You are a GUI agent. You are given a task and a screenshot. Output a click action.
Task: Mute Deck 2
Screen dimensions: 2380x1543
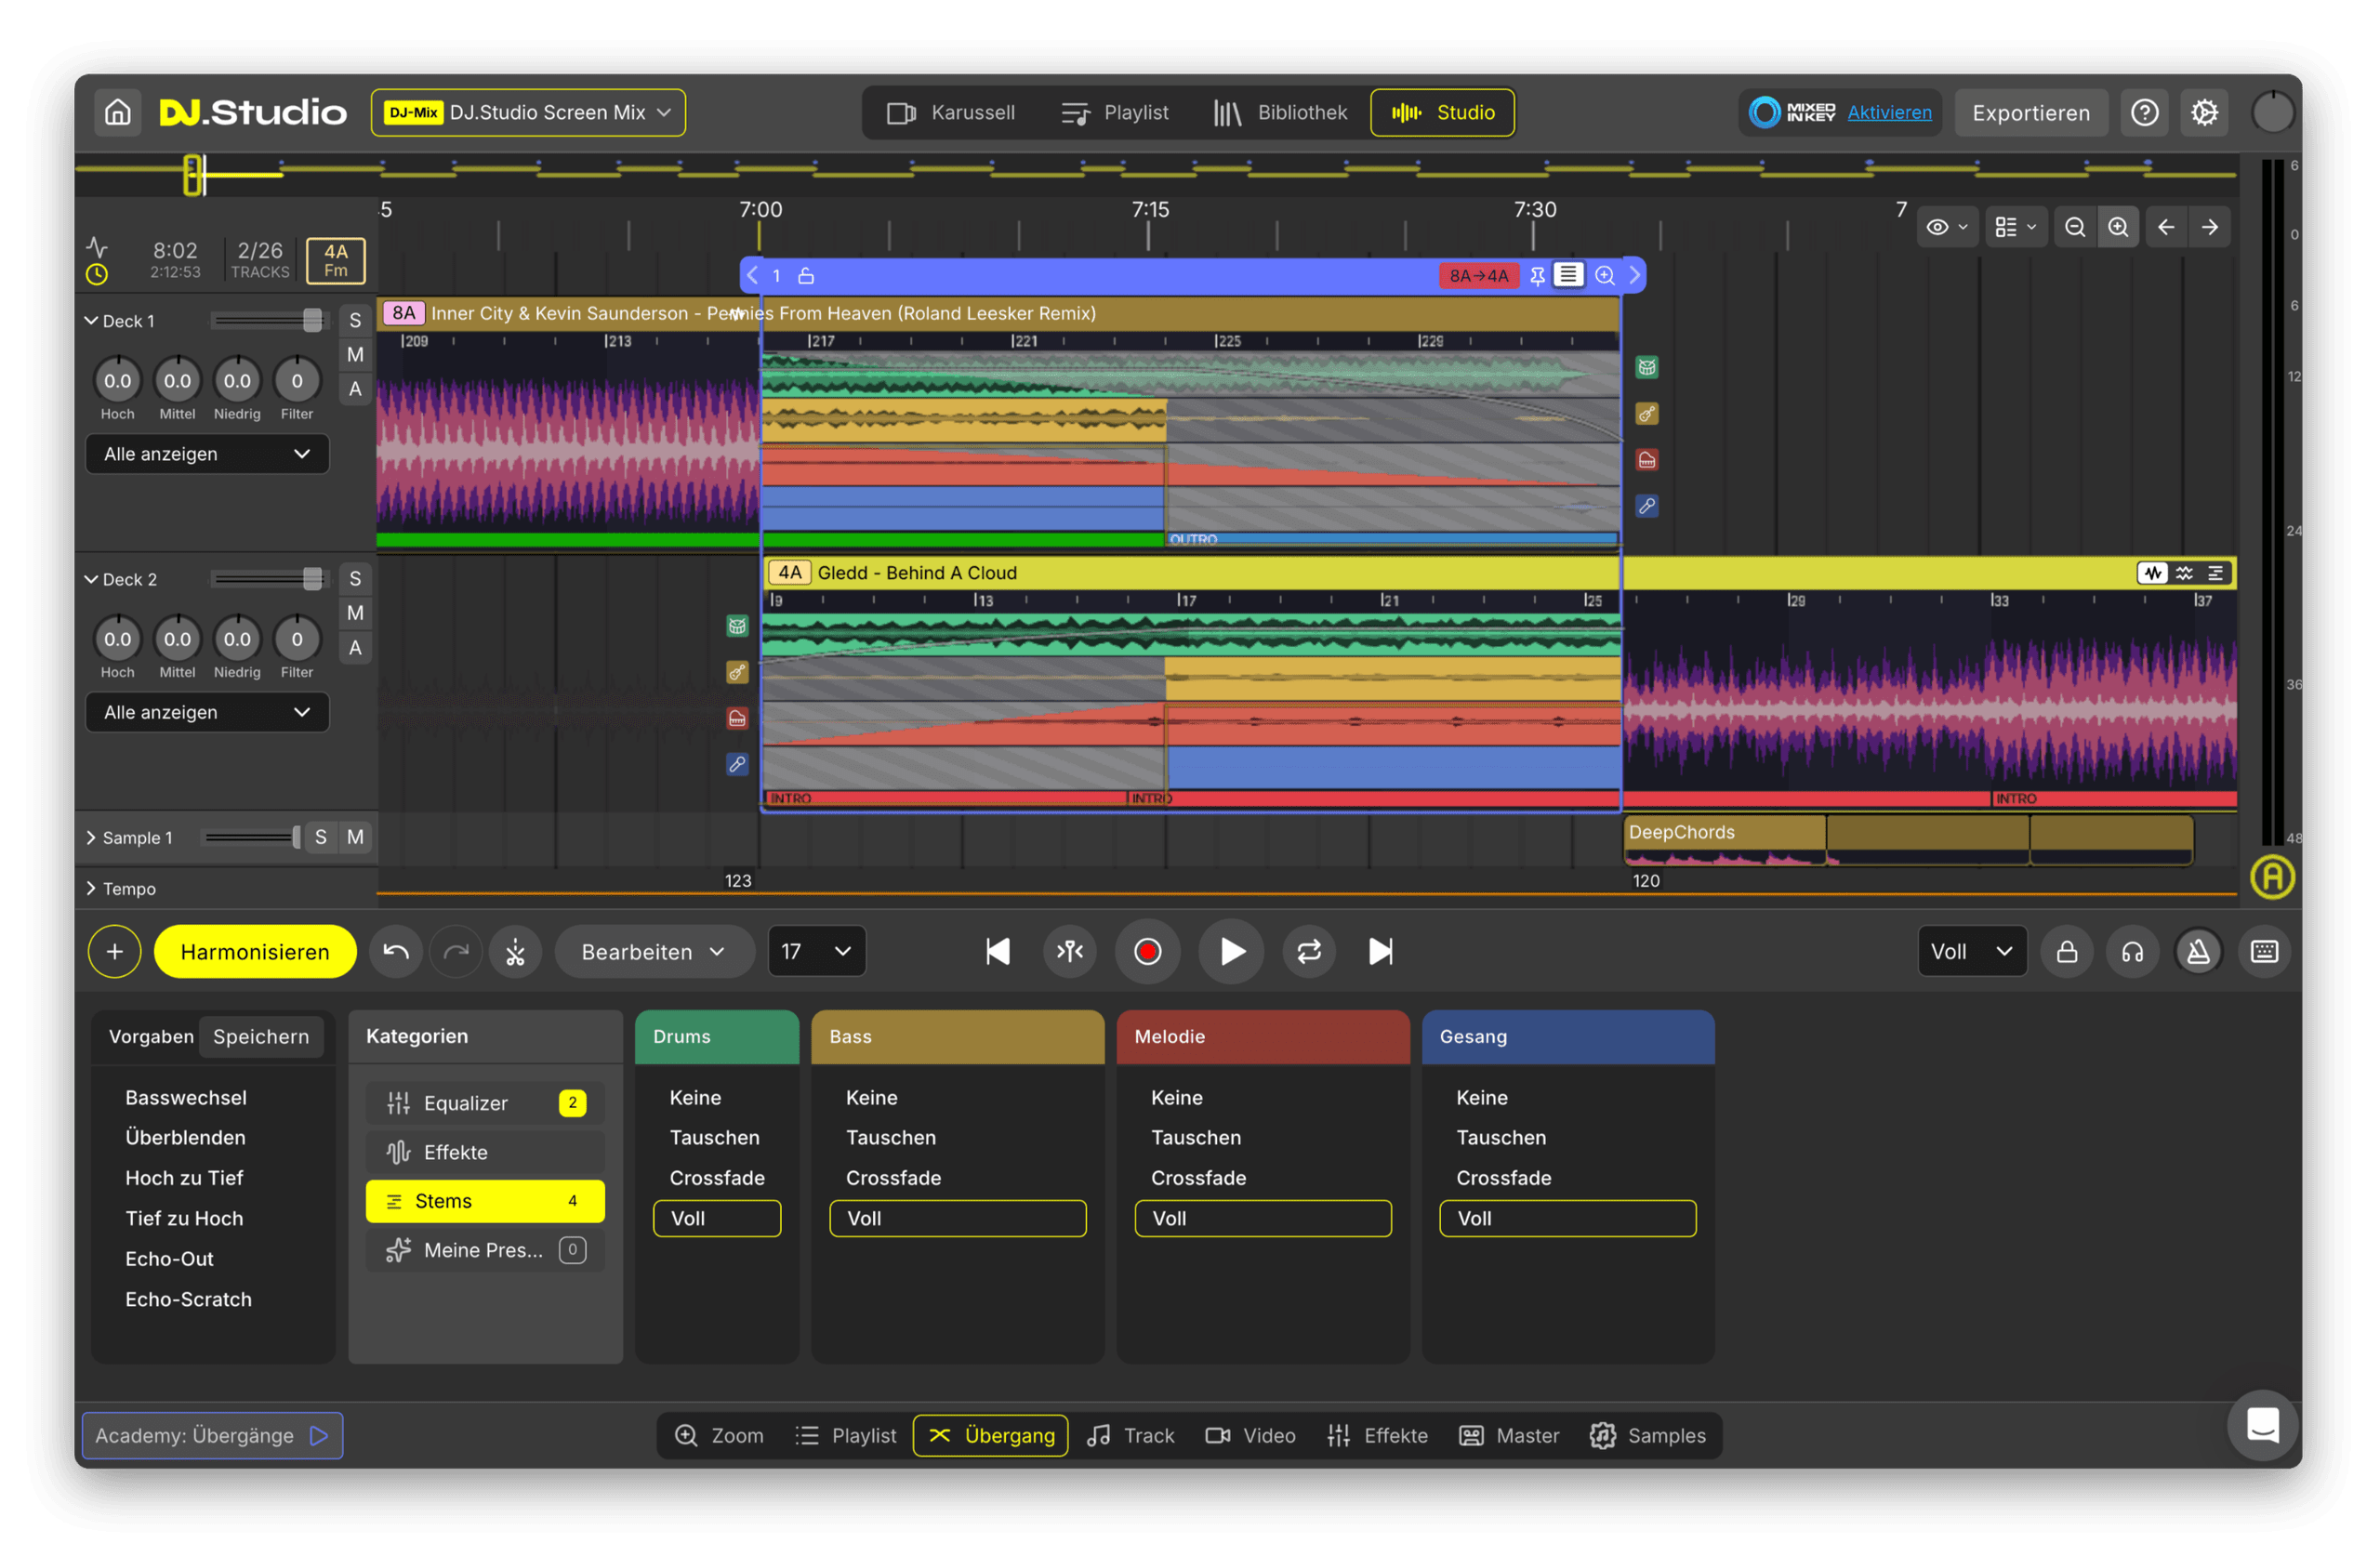tap(355, 613)
